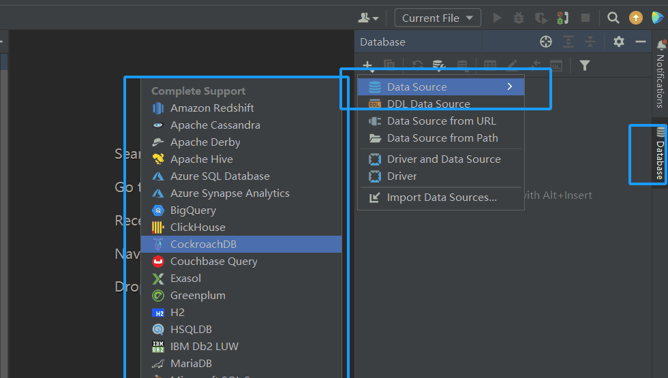Screen dimensions: 668x378
Task: Click the plus New button in Database toolbar
Action: pyautogui.click(x=367, y=65)
